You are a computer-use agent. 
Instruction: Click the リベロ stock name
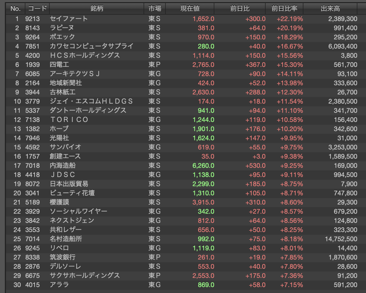click(59, 248)
